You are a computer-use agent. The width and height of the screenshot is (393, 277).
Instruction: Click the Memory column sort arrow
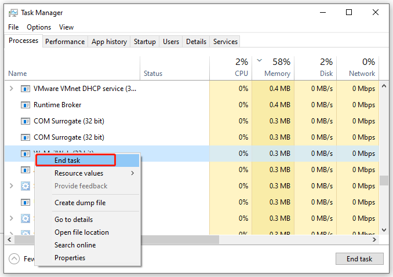[259, 60]
